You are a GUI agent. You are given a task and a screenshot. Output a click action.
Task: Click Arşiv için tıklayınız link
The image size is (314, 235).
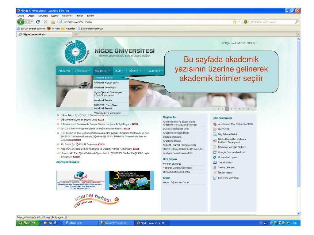pyautogui.click(x=68, y=162)
